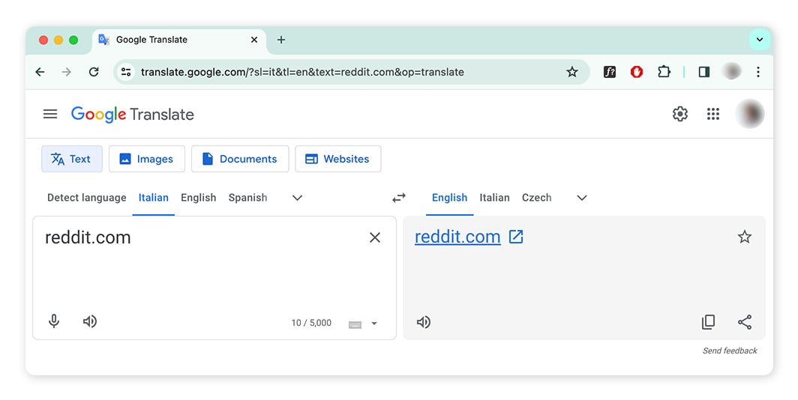Swap source and target languages
Image resolution: width=798 pixels, height=400 pixels.
[x=399, y=198]
